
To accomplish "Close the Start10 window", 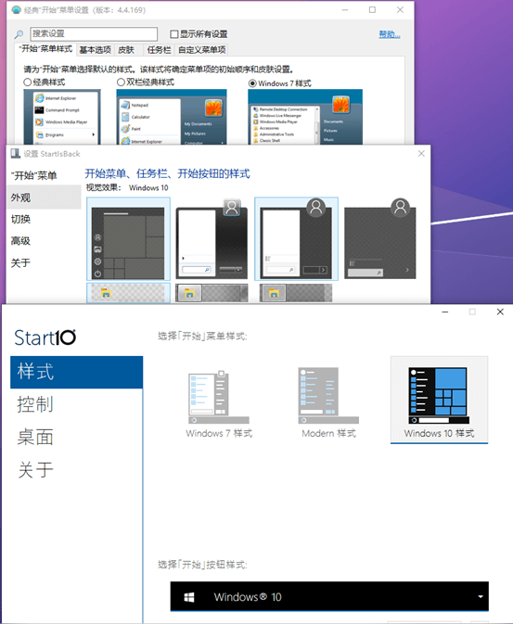I will click(500, 312).
